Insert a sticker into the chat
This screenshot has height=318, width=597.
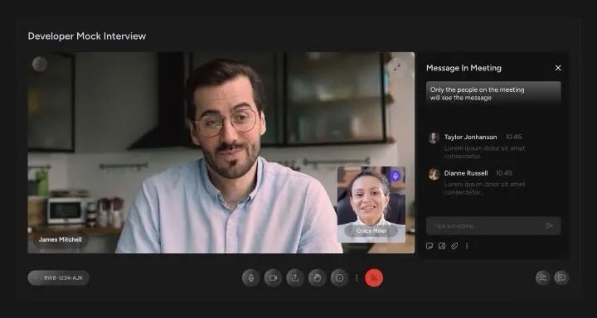coord(430,246)
